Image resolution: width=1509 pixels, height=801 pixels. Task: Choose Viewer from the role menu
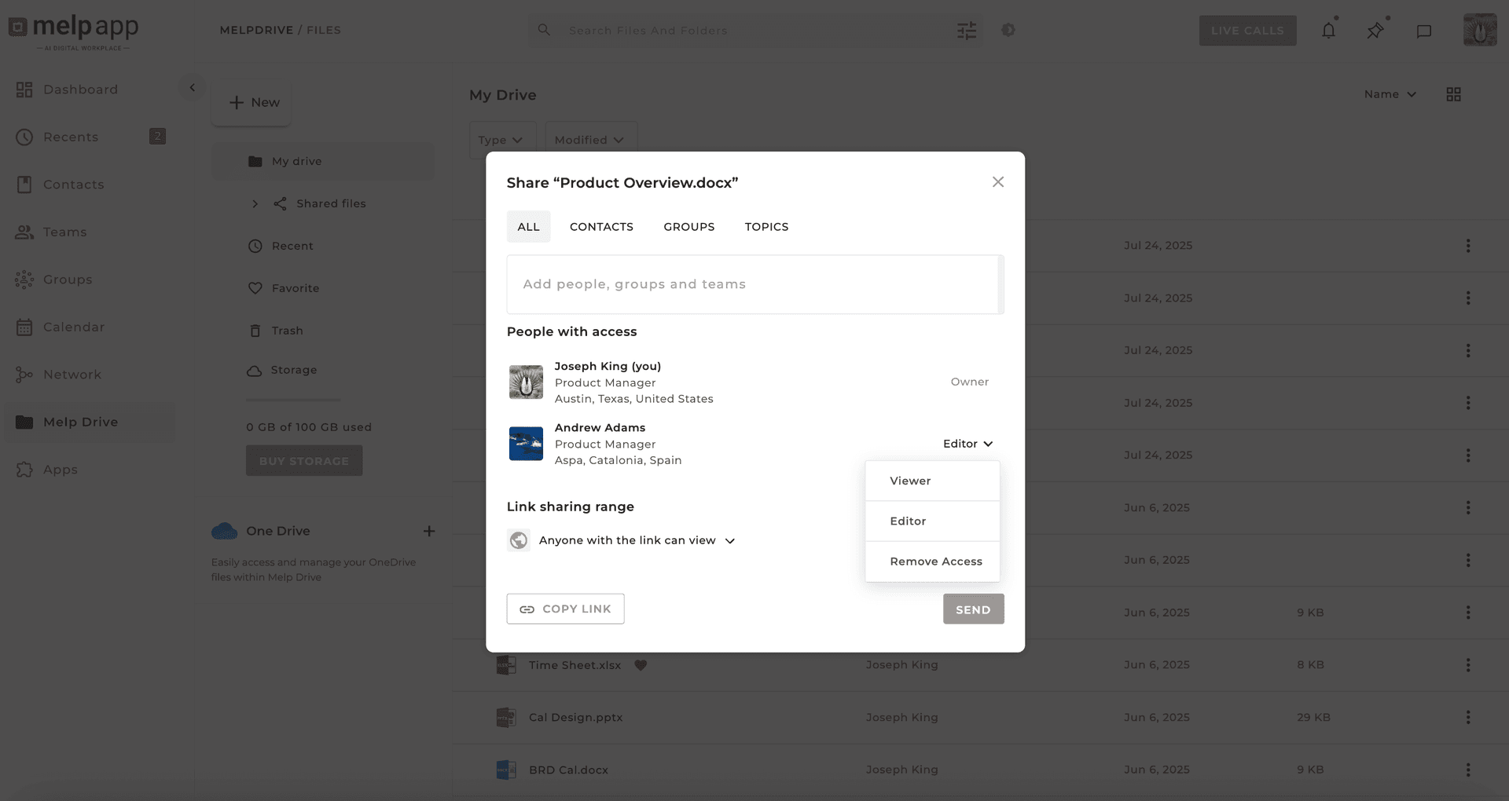(x=910, y=481)
